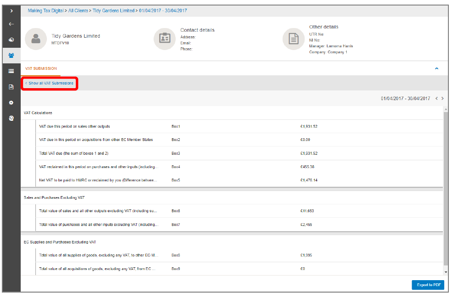Click the Box6 value £11,653

(x=307, y=211)
